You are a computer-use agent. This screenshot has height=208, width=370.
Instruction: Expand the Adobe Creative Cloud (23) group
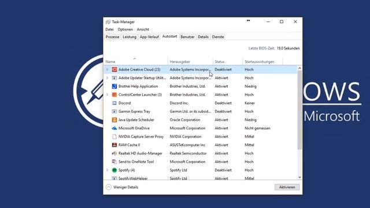point(107,69)
